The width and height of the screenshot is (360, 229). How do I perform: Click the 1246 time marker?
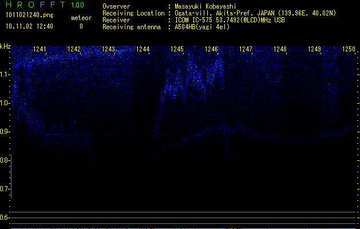(x=211, y=49)
